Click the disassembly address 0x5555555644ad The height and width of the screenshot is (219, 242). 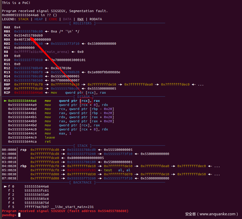click(x=22, y=109)
